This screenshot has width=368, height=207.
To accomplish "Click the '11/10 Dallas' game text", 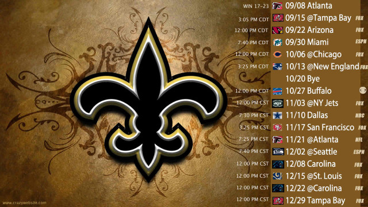I will [x=306, y=116].
